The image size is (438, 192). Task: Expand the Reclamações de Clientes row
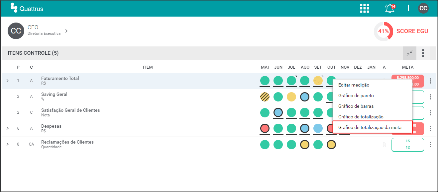click(x=8, y=144)
